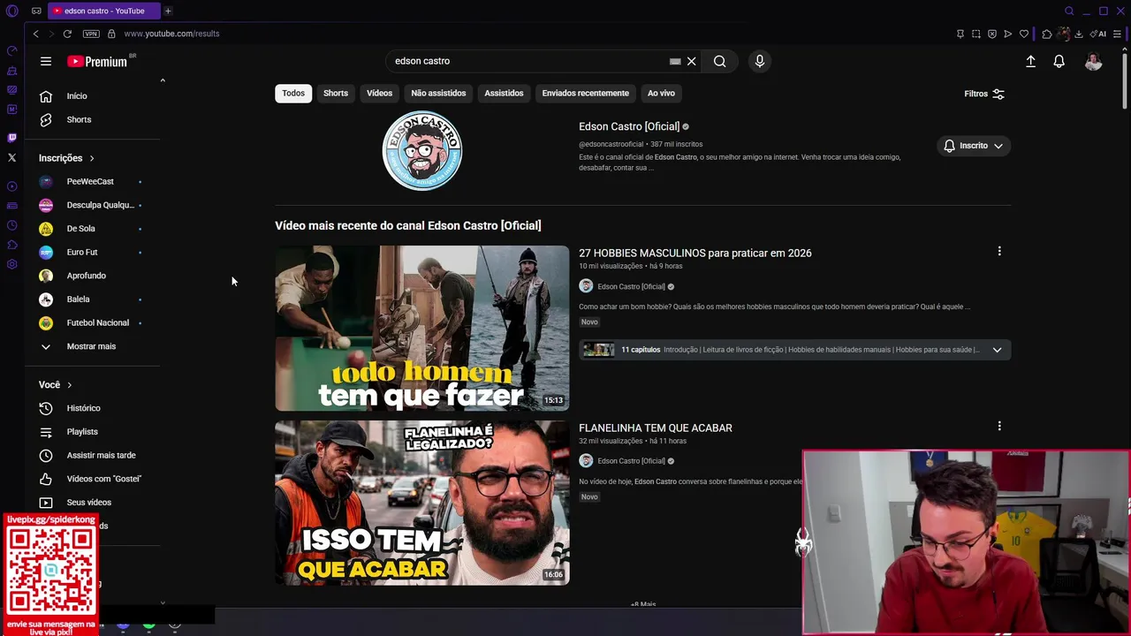The width and height of the screenshot is (1131, 636).
Task: Reload the page in the browser
Action: tap(67, 34)
